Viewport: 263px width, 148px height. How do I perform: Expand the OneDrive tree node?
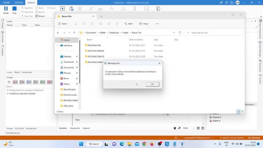click(58, 46)
